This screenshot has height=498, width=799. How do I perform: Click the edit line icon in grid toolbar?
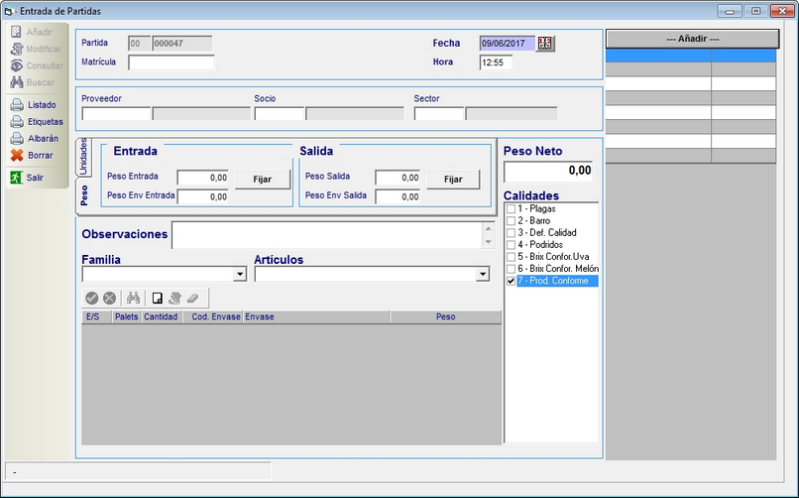[174, 298]
